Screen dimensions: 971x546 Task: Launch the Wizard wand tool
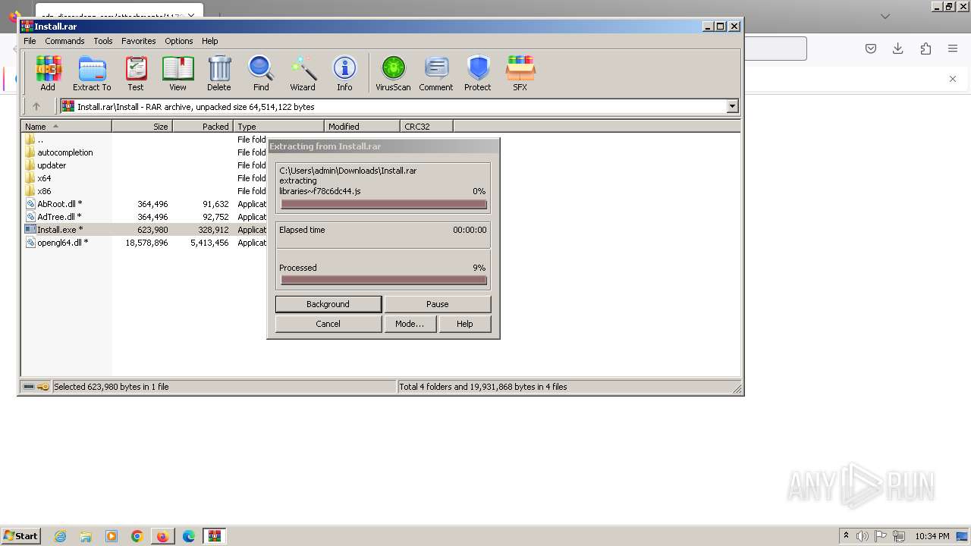tap(303, 74)
